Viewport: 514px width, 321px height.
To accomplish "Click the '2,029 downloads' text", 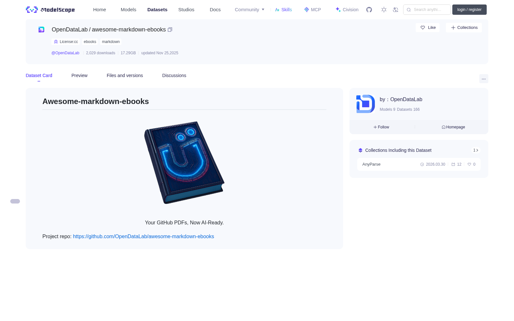I will click(x=101, y=53).
